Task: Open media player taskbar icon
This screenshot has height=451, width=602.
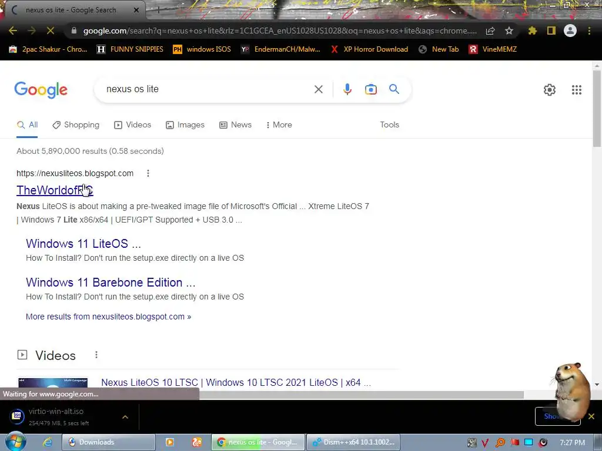Action: click(169, 442)
